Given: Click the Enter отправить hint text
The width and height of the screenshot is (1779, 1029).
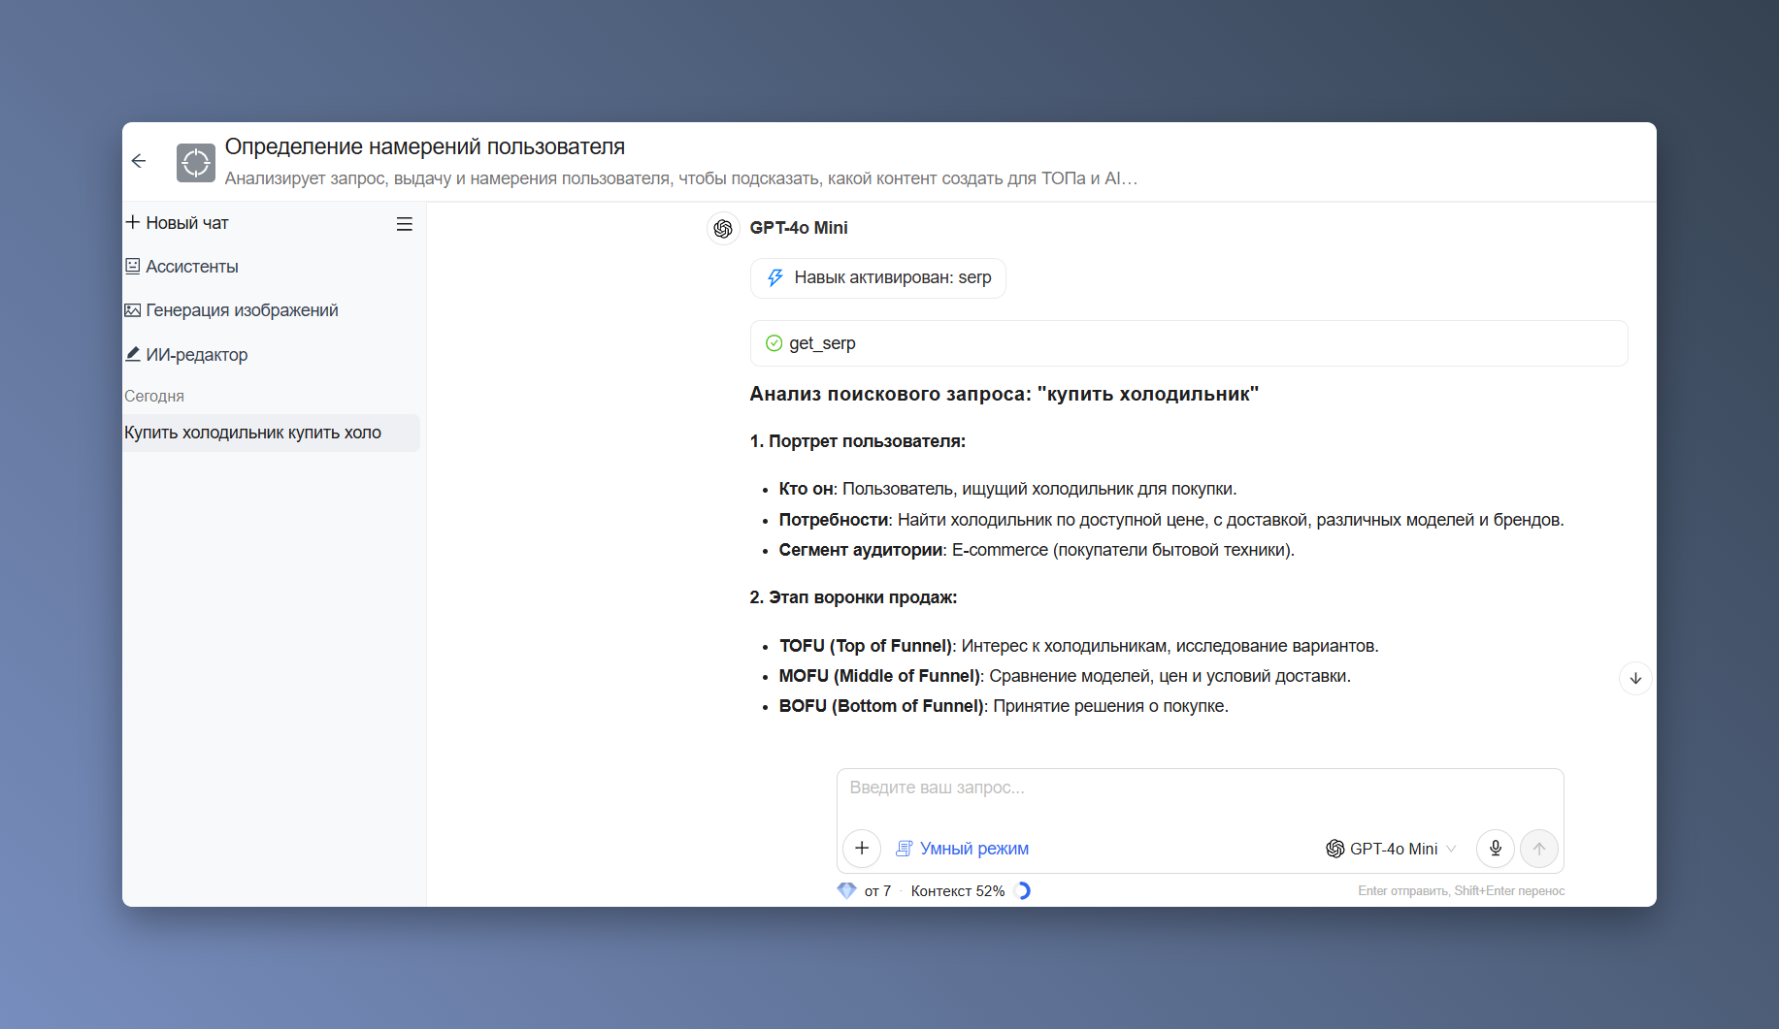Looking at the screenshot, I should pos(1461,890).
